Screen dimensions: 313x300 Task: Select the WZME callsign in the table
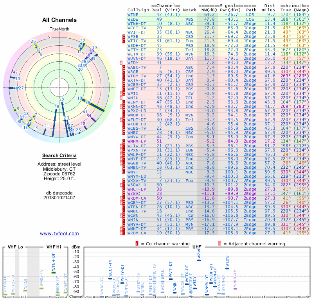133,14
